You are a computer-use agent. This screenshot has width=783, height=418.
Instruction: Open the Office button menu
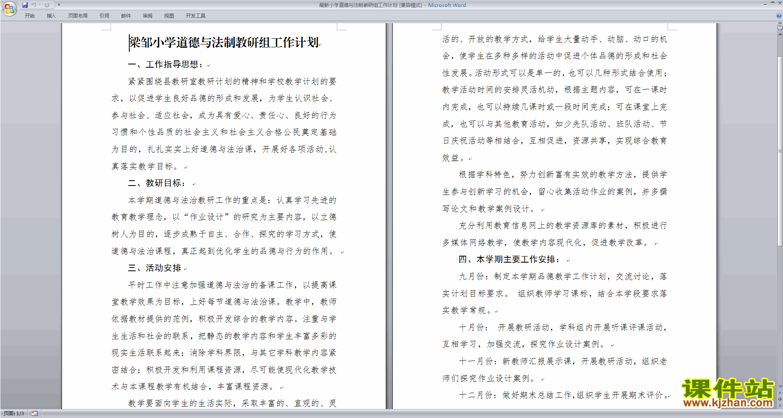click(x=9, y=9)
